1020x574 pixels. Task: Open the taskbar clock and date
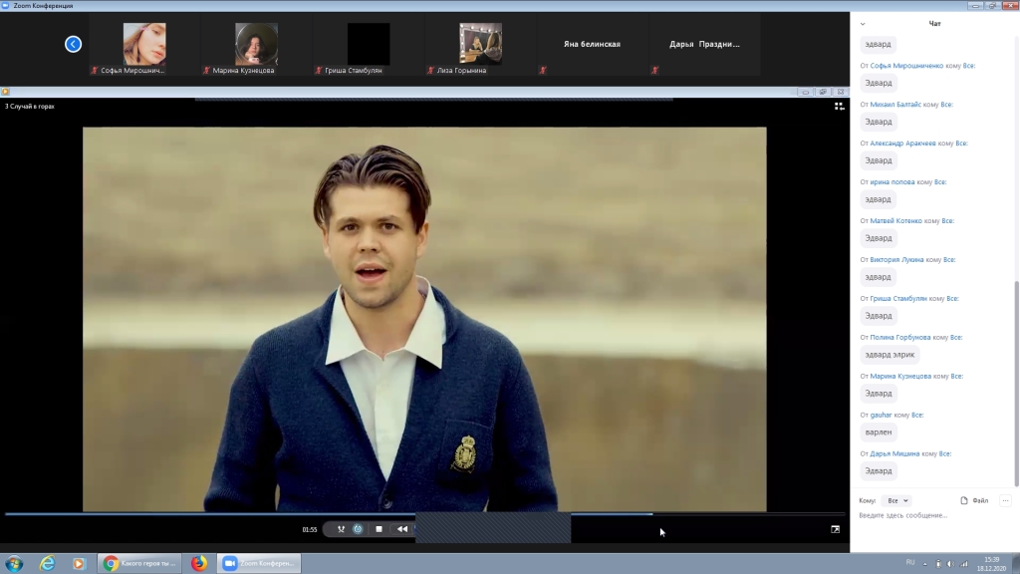tap(991, 564)
